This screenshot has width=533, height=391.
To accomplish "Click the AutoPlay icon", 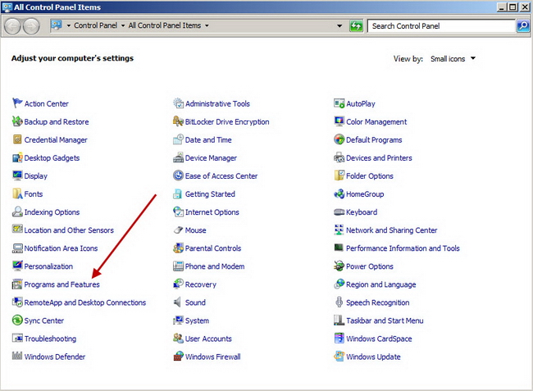I will [x=339, y=103].
